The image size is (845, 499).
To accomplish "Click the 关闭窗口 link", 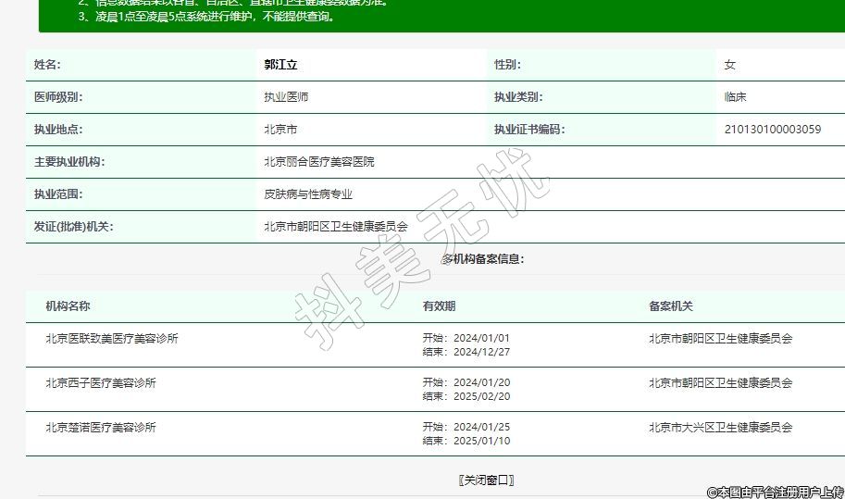I will coord(486,480).
